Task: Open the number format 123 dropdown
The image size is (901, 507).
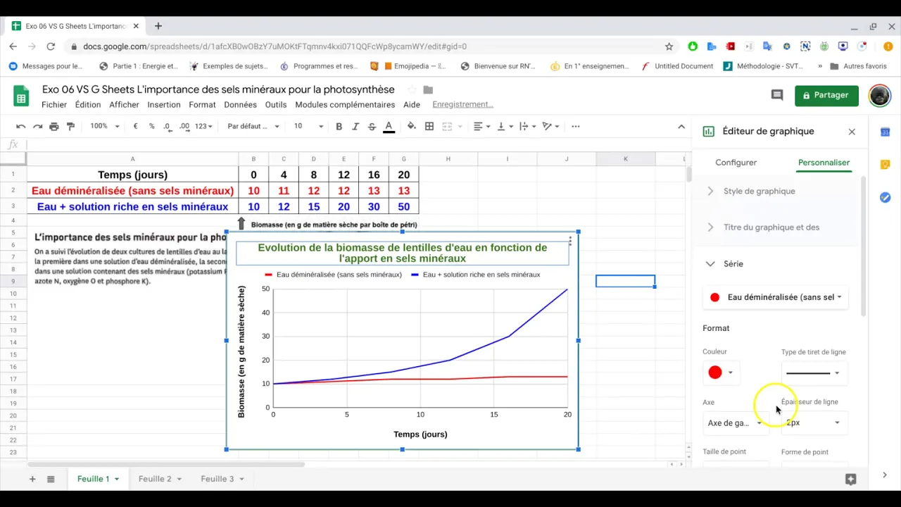Action: 204,126
